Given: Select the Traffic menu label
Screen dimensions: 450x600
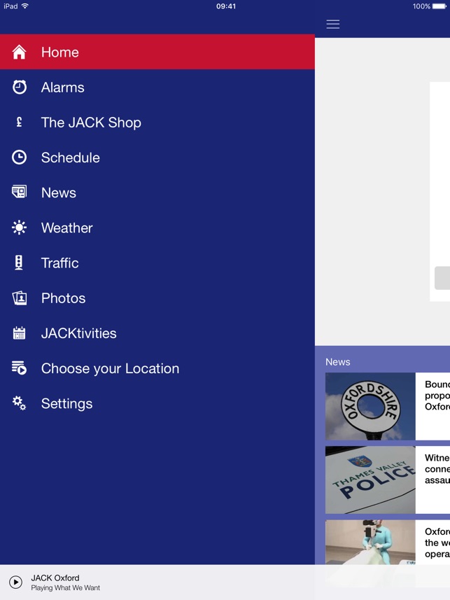Looking at the screenshot, I should (x=59, y=263).
